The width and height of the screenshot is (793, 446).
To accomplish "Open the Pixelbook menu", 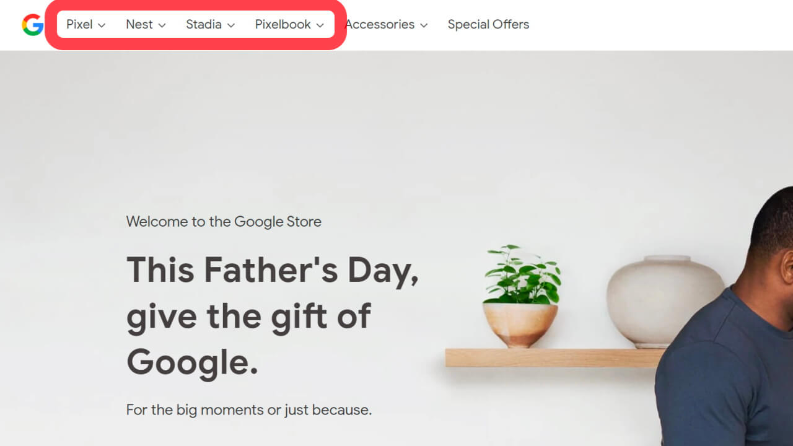I will pos(283,25).
